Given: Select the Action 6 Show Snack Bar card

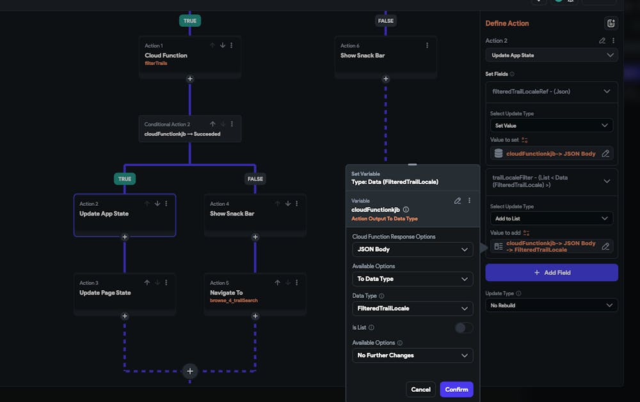Looking at the screenshot, I should pos(386,56).
